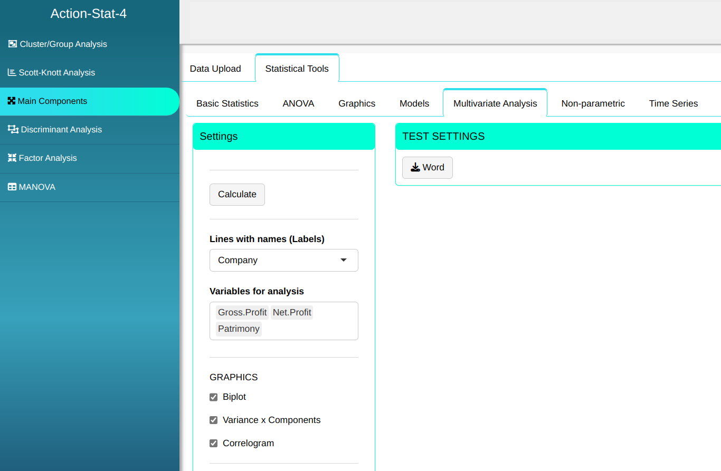This screenshot has width=721, height=471.
Task: Click the Factor Analysis icon
Action: point(12,158)
